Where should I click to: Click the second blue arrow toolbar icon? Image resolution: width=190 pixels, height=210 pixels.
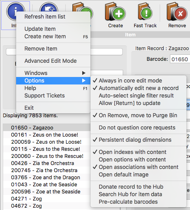tap(49, 7)
